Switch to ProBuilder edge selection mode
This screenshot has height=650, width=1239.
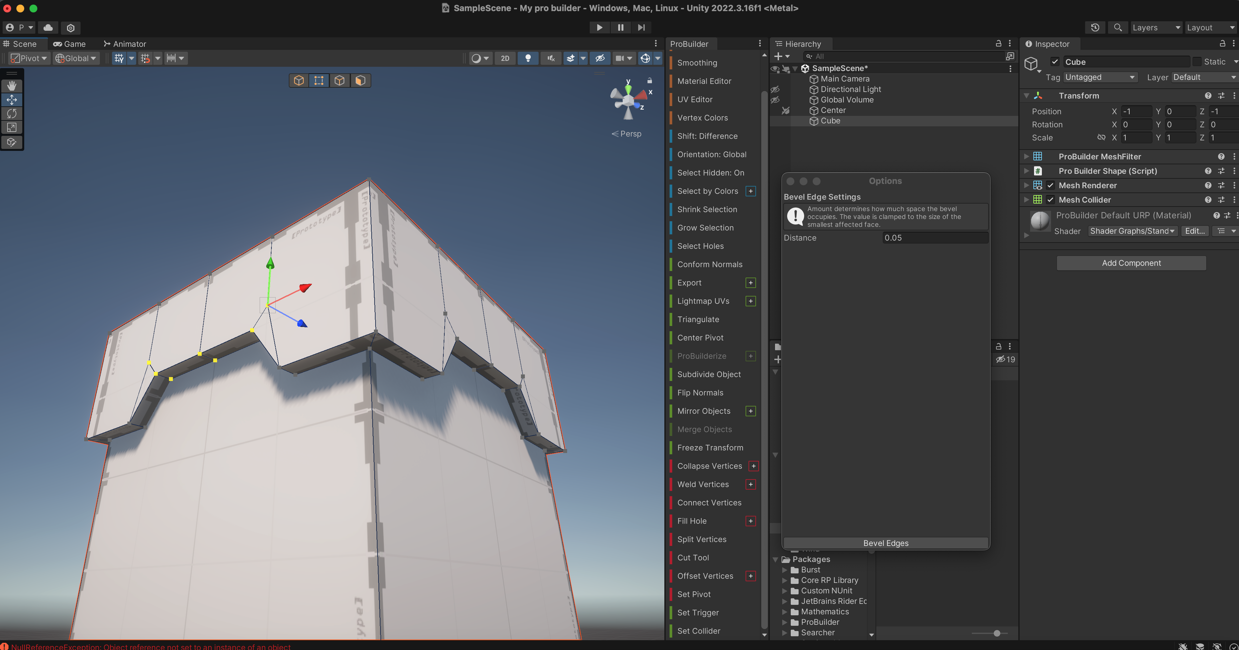[x=339, y=80]
